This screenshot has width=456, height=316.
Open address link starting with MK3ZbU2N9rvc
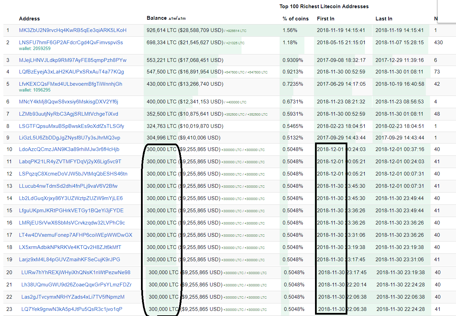coord(73,30)
